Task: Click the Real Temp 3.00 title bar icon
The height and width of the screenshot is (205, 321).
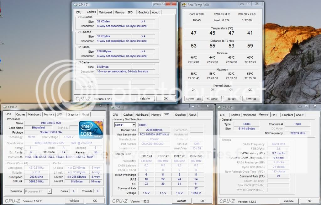Action: (x=184, y=5)
